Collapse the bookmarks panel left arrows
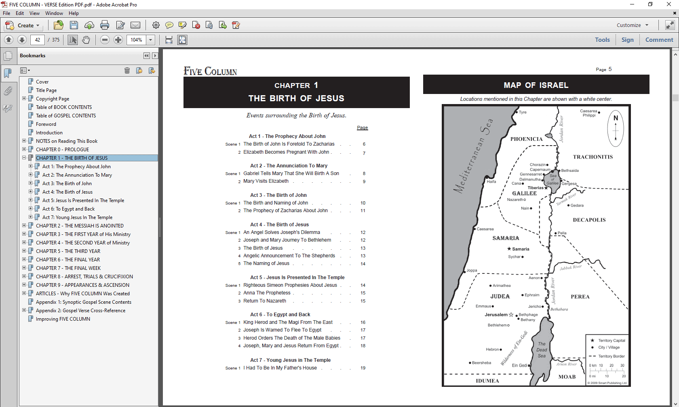679x407 pixels. tap(146, 56)
